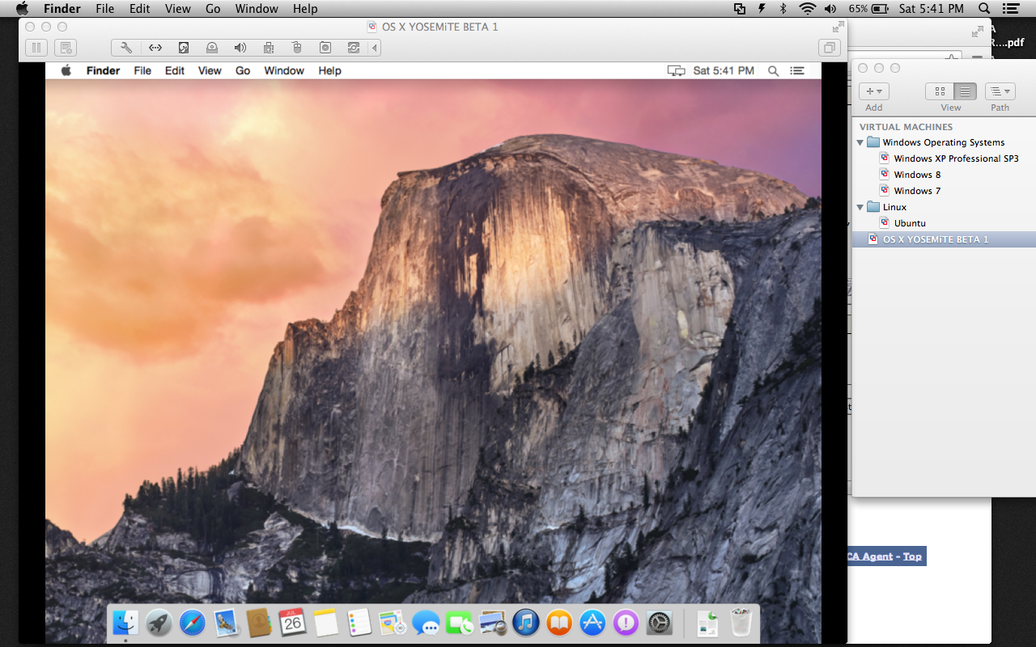Image resolution: width=1036 pixels, height=647 pixels.
Task: Click the VMware Fusion host menu bar icon
Action: (x=740, y=9)
